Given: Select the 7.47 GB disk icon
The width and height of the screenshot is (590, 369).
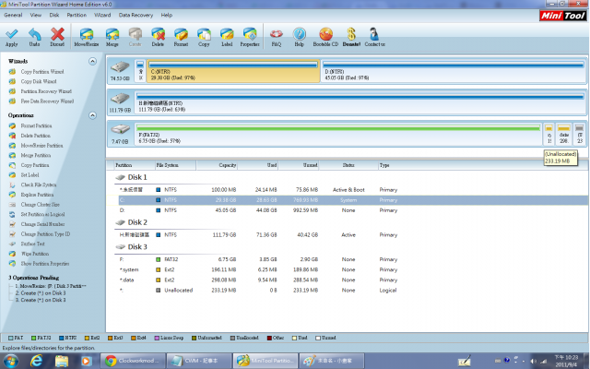Looking at the screenshot, I should click(x=120, y=130).
